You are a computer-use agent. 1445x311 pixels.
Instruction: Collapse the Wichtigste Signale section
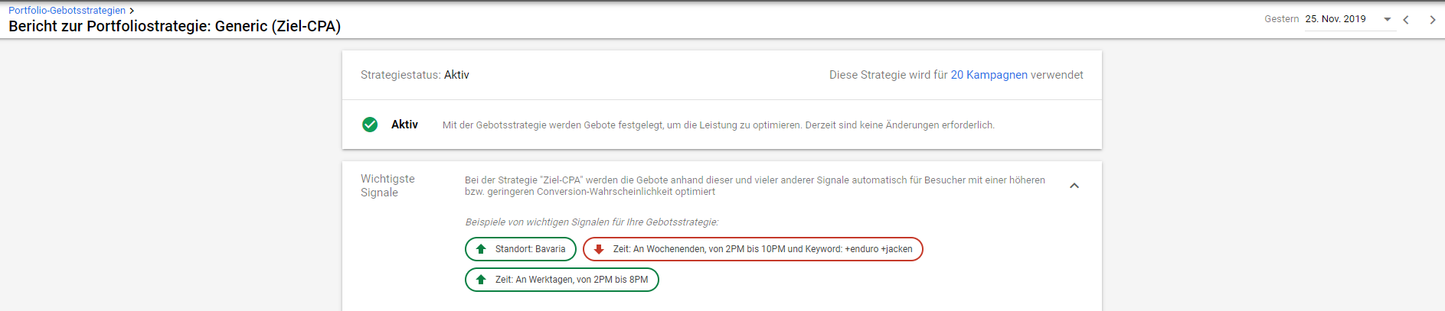click(1074, 186)
